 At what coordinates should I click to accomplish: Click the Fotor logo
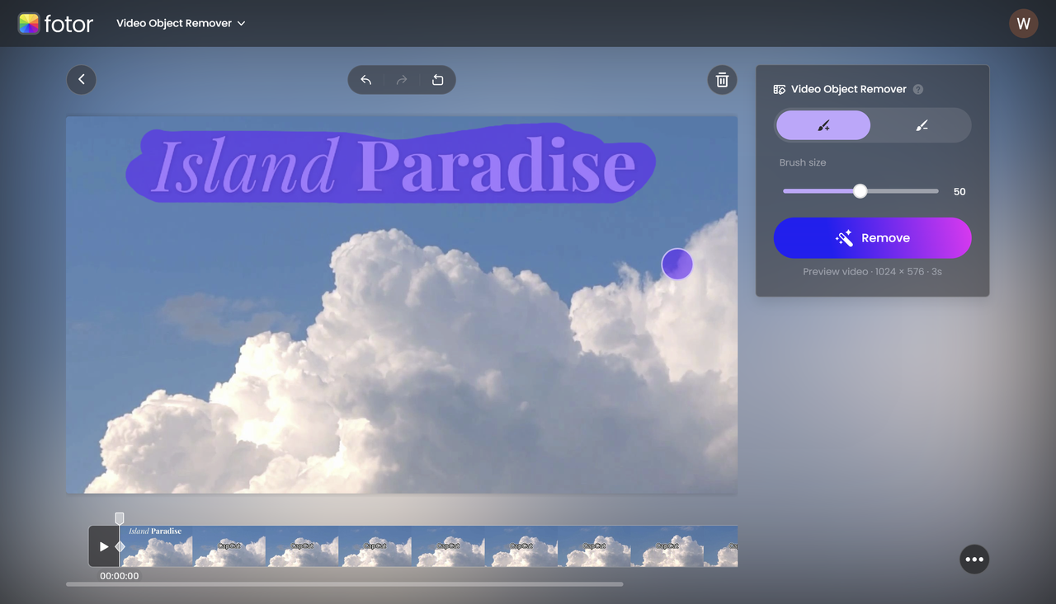pyautogui.click(x=55, y=23)
